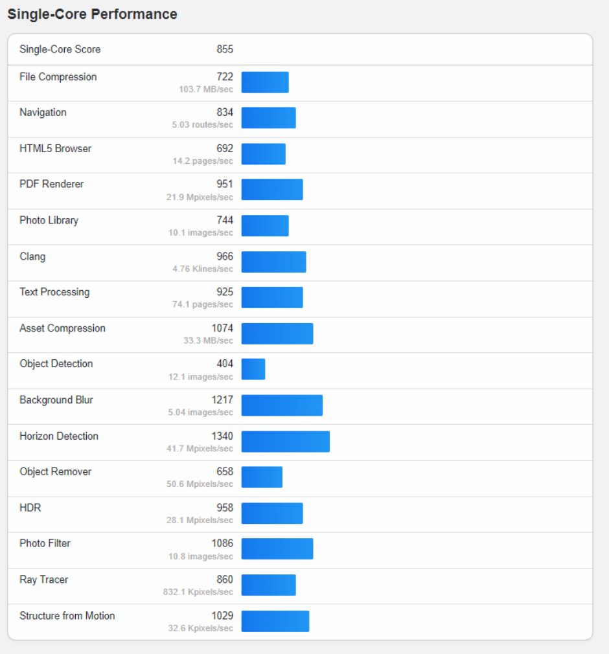Click the Background Blur score 1217
The image size is (609, 654).
point(222,400)
